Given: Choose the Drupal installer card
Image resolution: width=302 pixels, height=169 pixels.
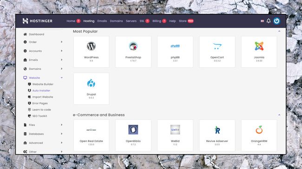Looking at the screenshot, I should pos(91,88).
